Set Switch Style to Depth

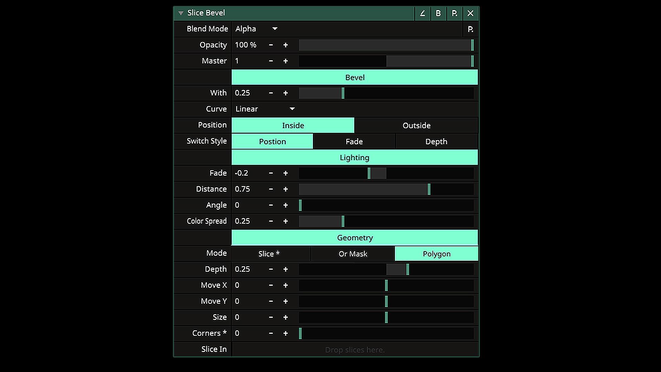(437, 142)
